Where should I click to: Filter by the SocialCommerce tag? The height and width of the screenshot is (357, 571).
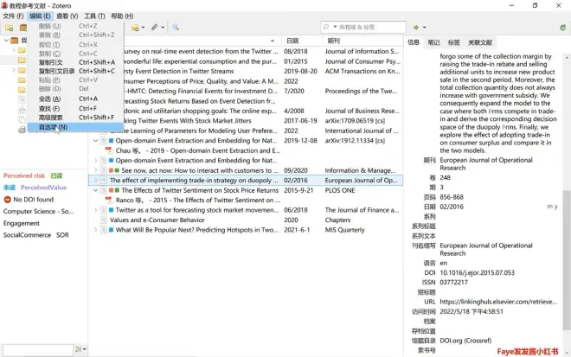click(27, 235)
